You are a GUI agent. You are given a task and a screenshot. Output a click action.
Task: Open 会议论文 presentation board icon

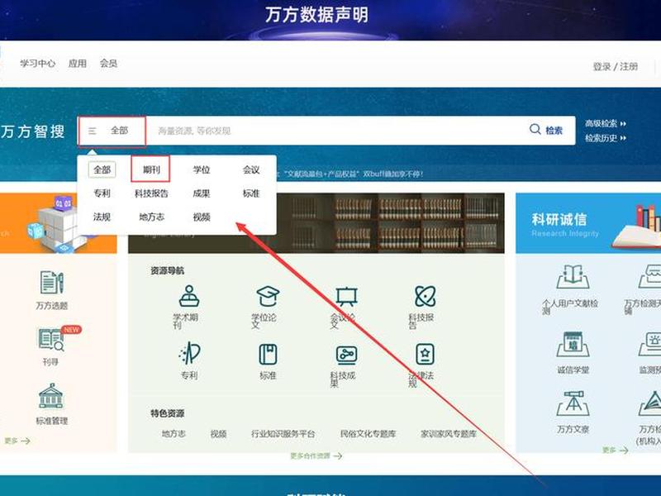(346, 296)
